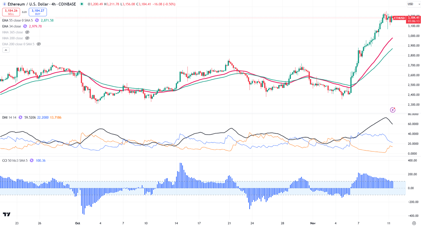Click the -200.00 label on the CCI scale
This screenshot has width=421, height=226.
pos(413,202)
